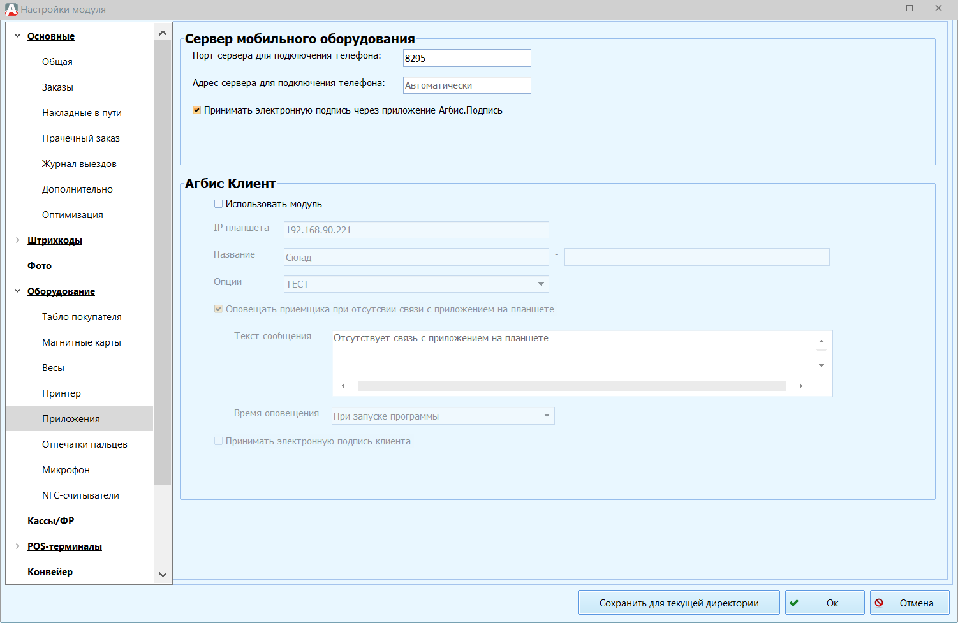Click the message area horizontal scrollbar

tap(571, 386)
